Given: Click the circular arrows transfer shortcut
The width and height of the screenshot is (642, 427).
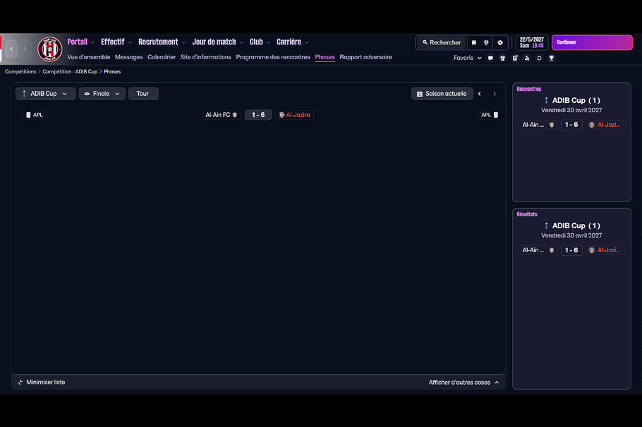Looking at the screenshot, I should [539, 58].
